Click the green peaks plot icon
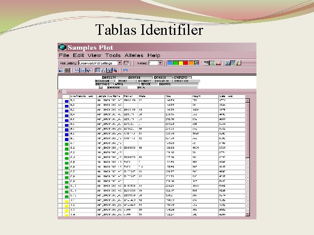The width and height of the screenshot is (314, 235). pos(212,63)
